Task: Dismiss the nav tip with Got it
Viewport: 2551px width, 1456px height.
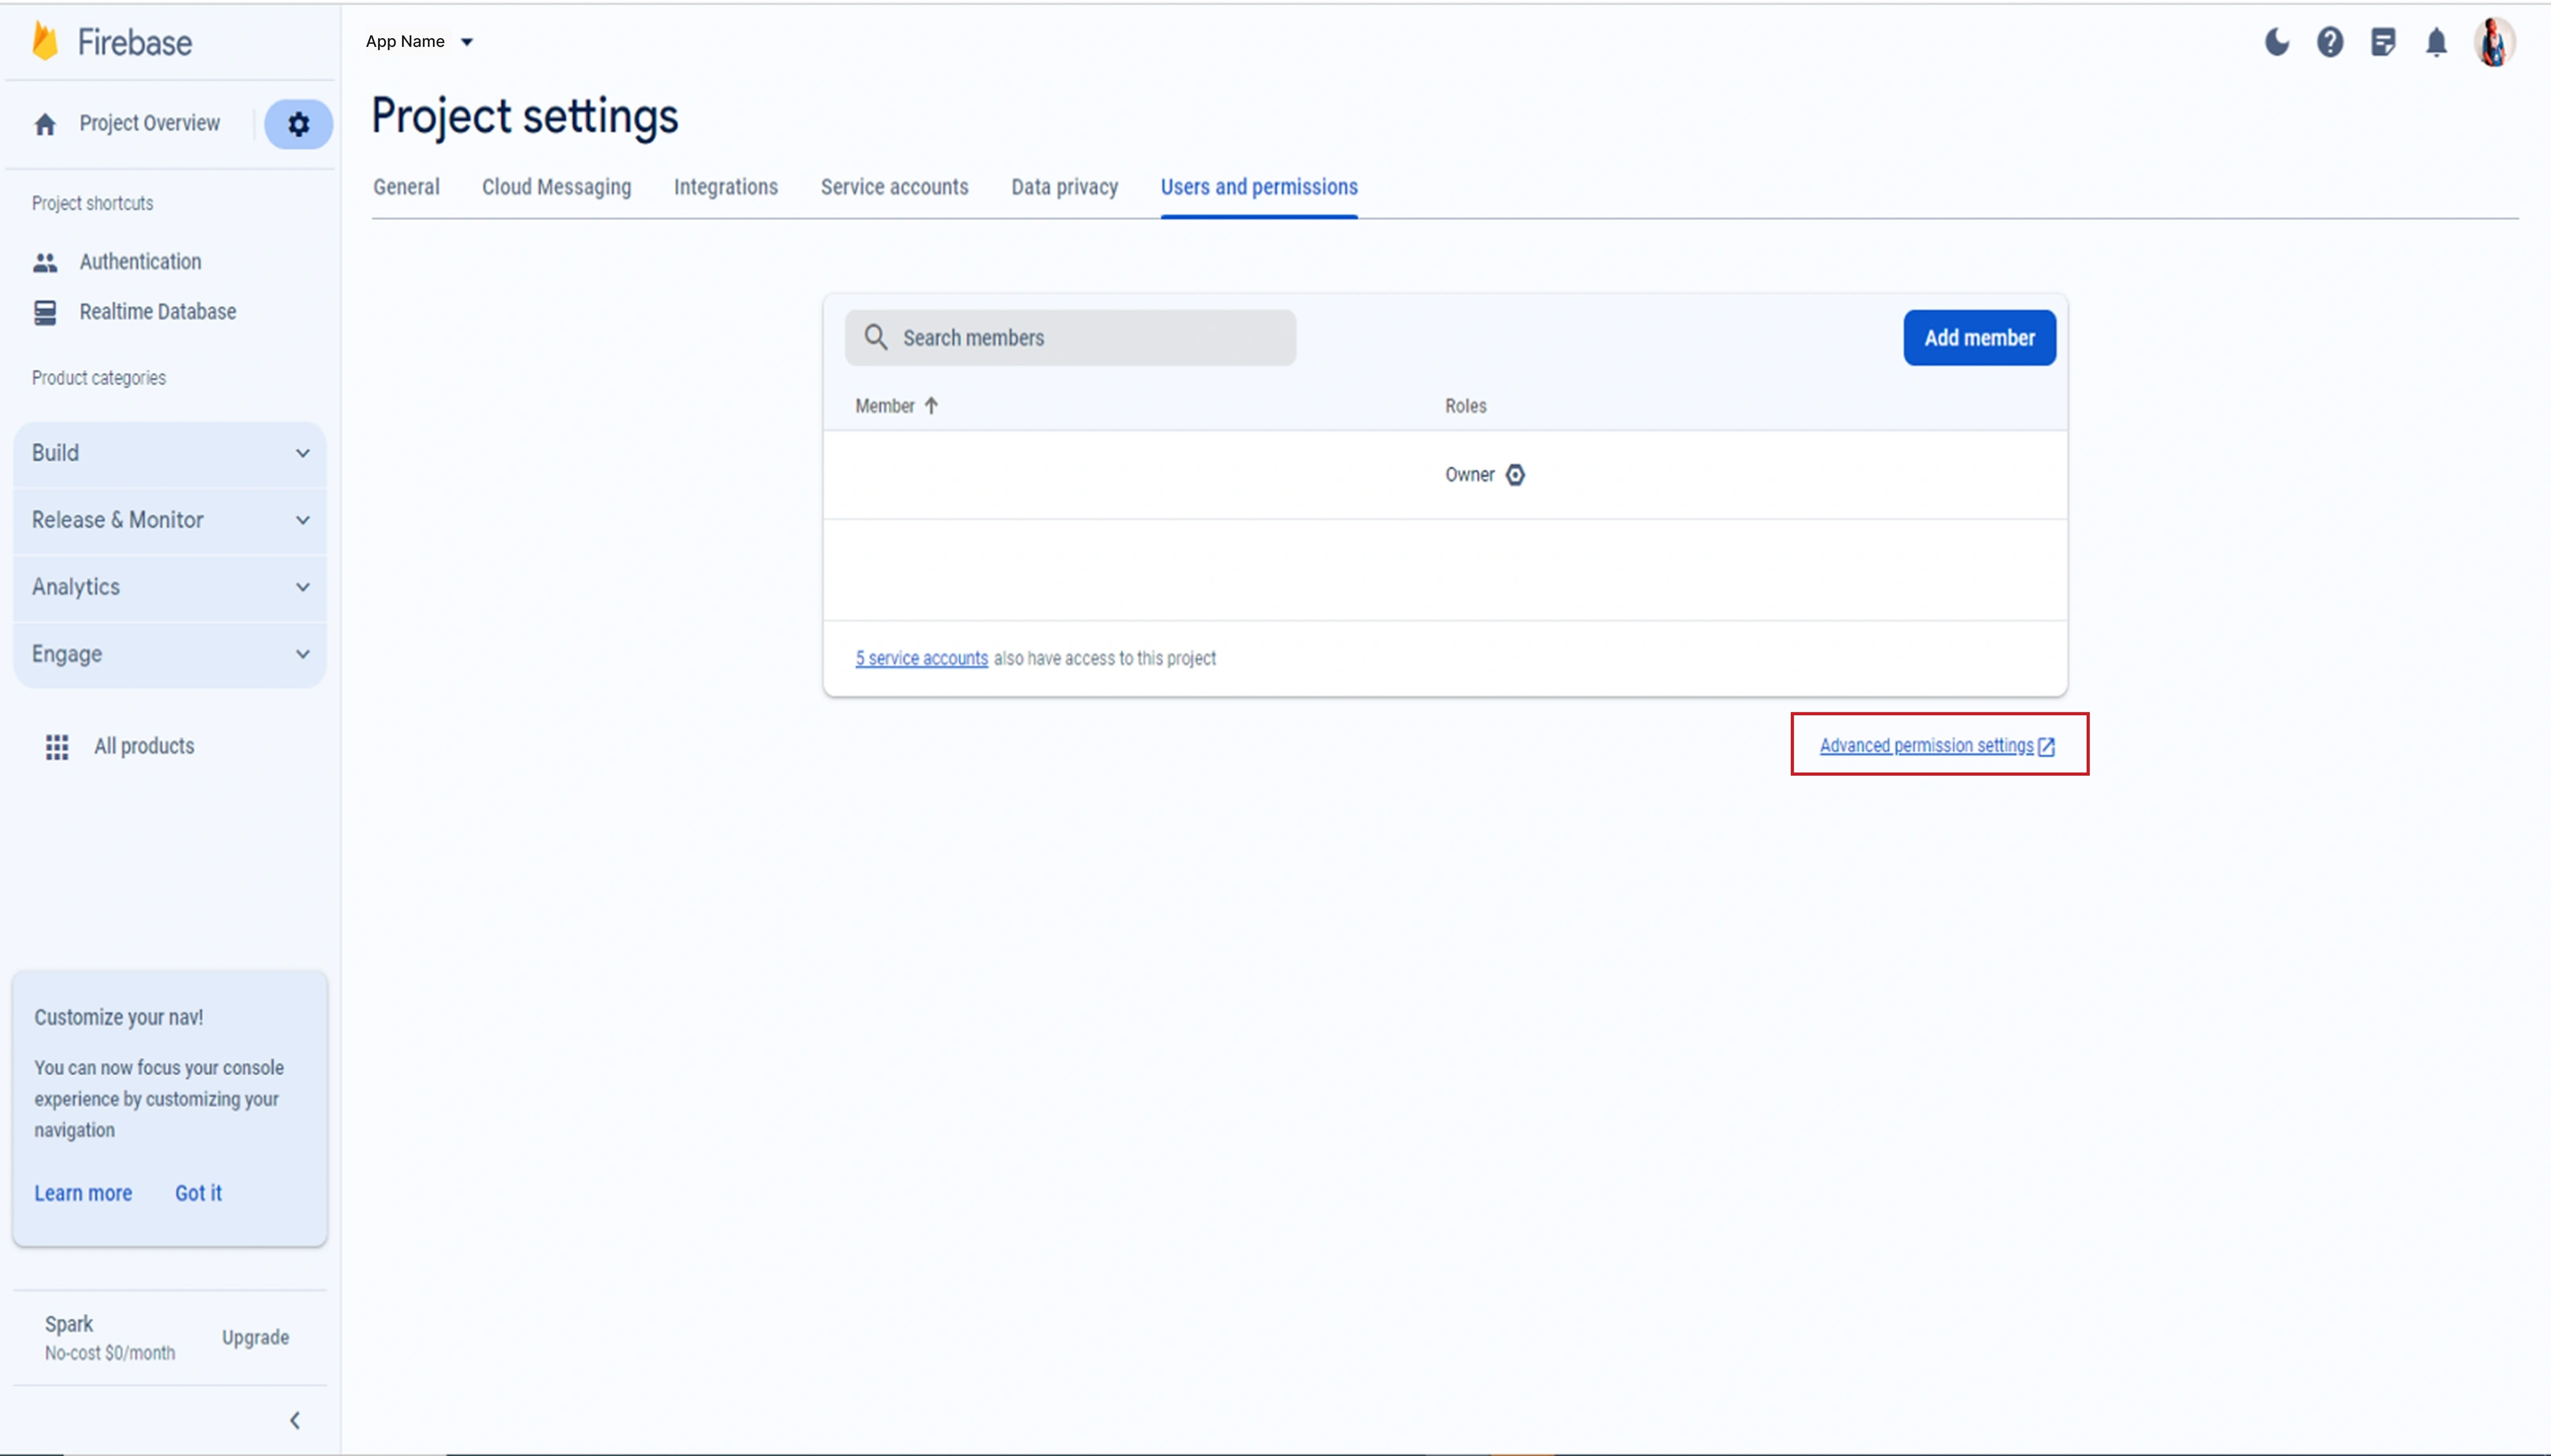Action: [x=198, y=1193]
